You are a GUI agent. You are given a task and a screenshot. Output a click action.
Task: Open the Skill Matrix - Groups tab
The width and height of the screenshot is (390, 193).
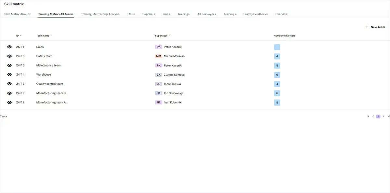pyautogui.click(x=18, y=14)
